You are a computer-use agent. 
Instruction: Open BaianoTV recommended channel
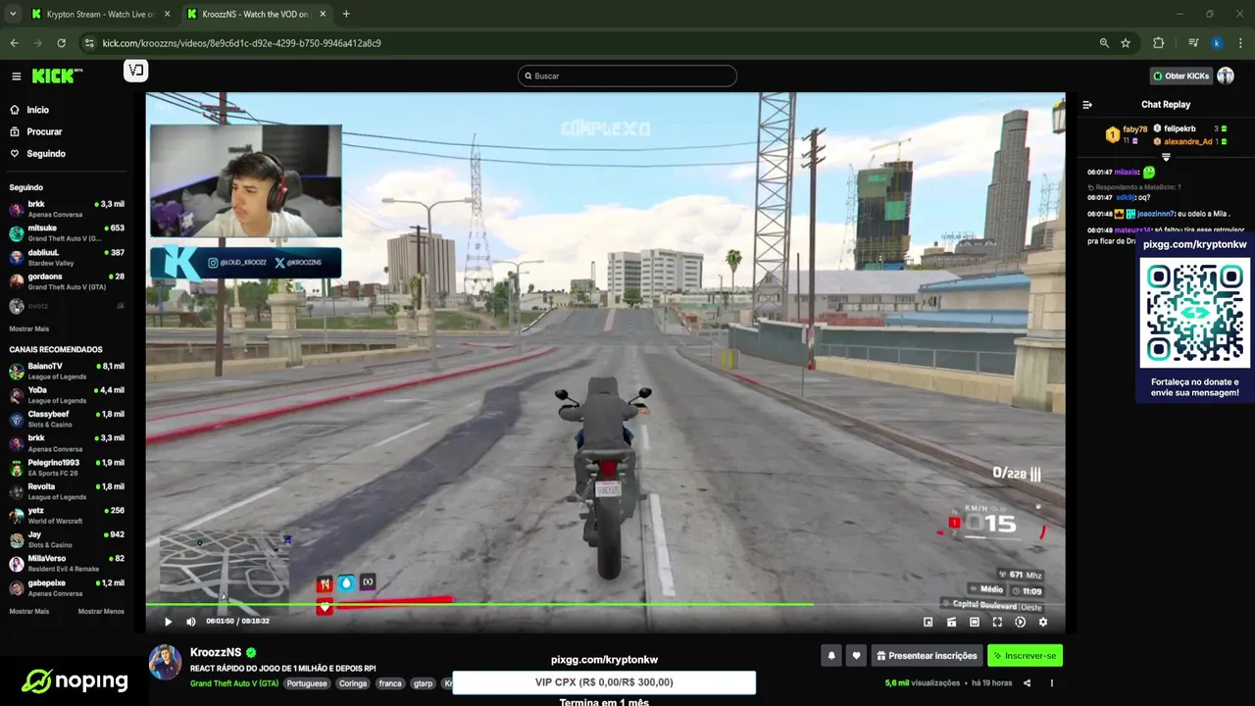point(67,371)
